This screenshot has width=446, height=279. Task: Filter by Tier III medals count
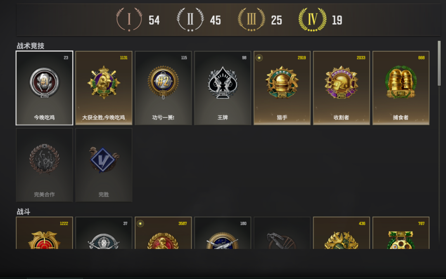(260, 20)
